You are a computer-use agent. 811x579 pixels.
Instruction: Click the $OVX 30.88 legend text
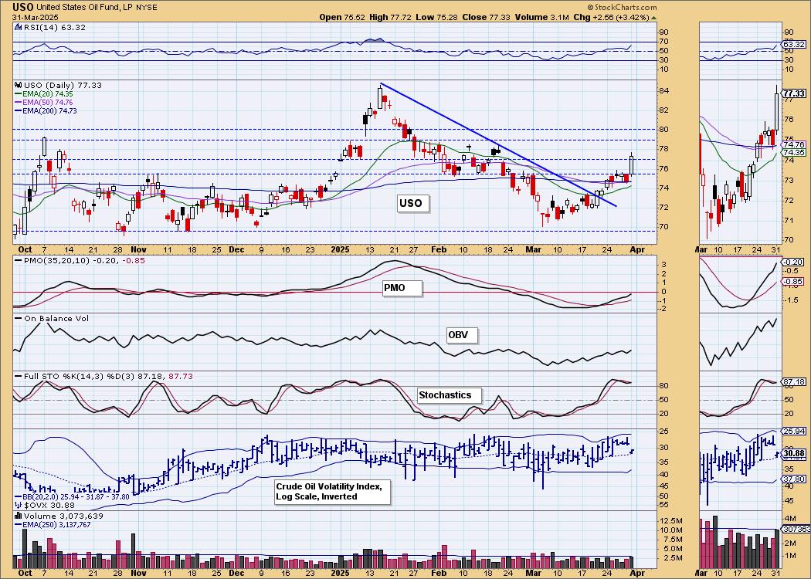point(49,505)
